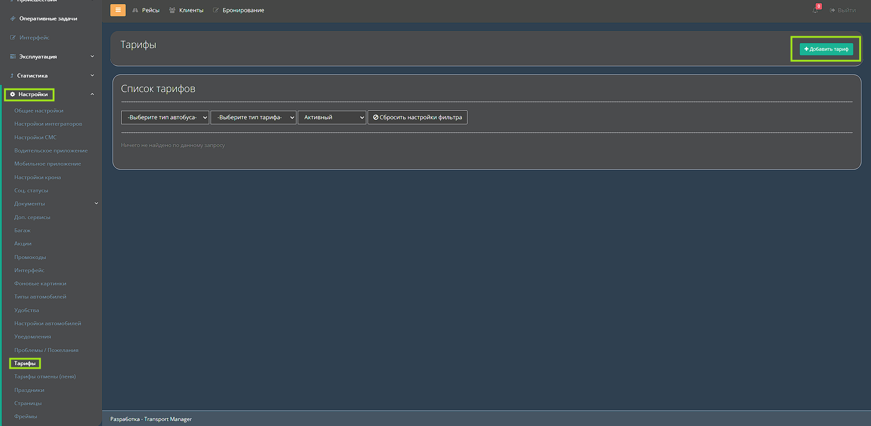Image resolution: width=871 pixels, height=426 pixels.
Task: Click the Оперативные задачи sidebar icon
Action: (x=13, y=19)
